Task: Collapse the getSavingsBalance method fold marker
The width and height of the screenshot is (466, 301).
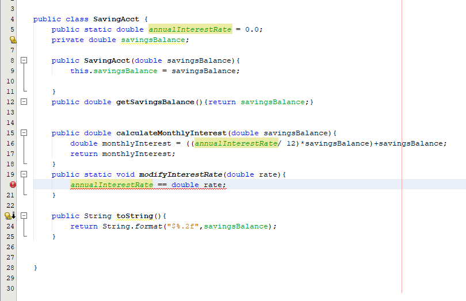Action: coord(24,102)
